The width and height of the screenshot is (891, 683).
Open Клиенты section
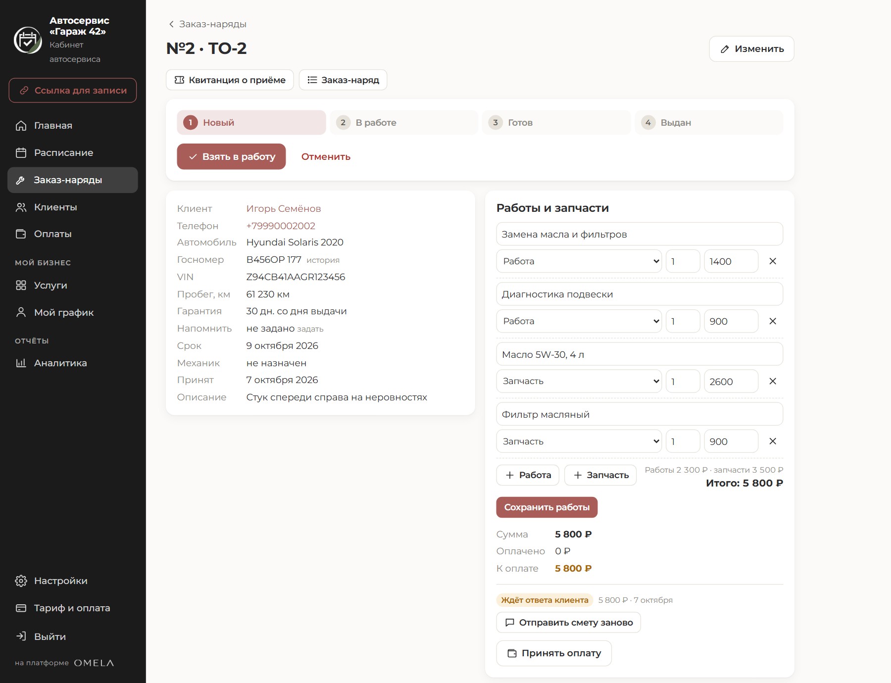click(73, 207)
